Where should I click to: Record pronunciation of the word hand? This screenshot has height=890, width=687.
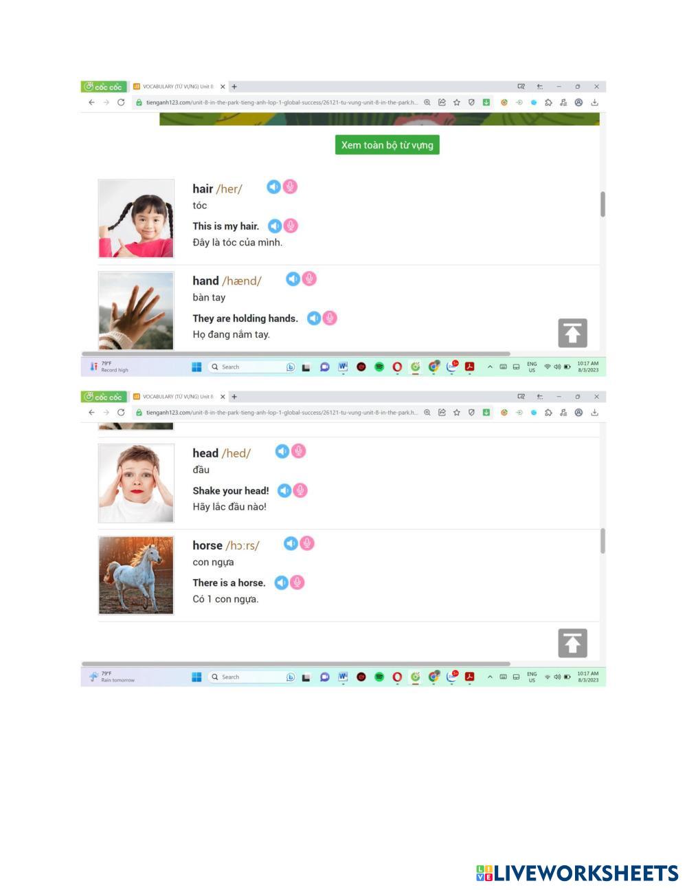coord(309,279)
